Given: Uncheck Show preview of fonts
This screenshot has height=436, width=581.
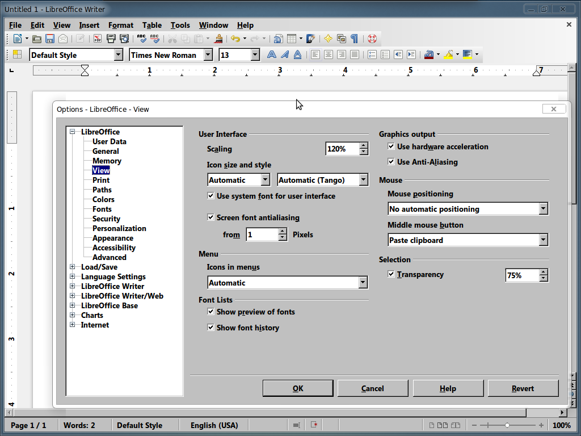Looking at the screenshot, I should point(210,312).
